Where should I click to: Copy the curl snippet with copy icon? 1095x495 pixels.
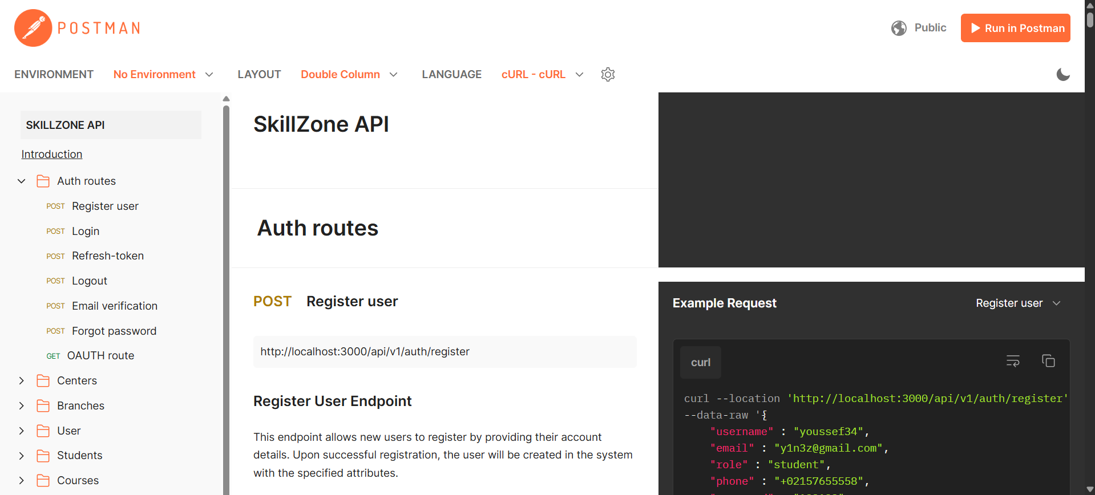click(1048, 361)
